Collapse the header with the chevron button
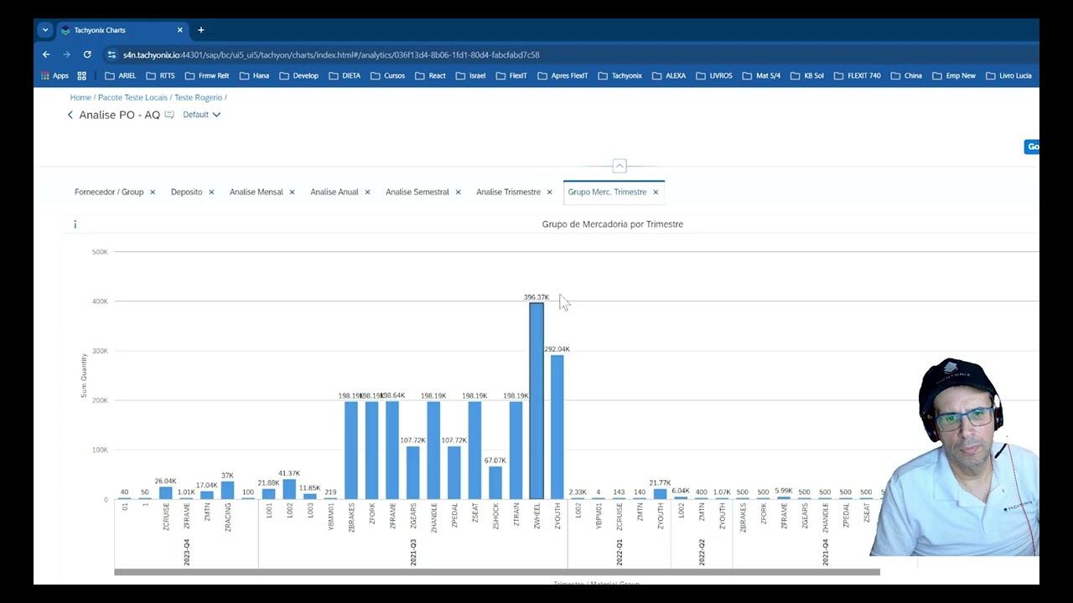 pos(619,166)
